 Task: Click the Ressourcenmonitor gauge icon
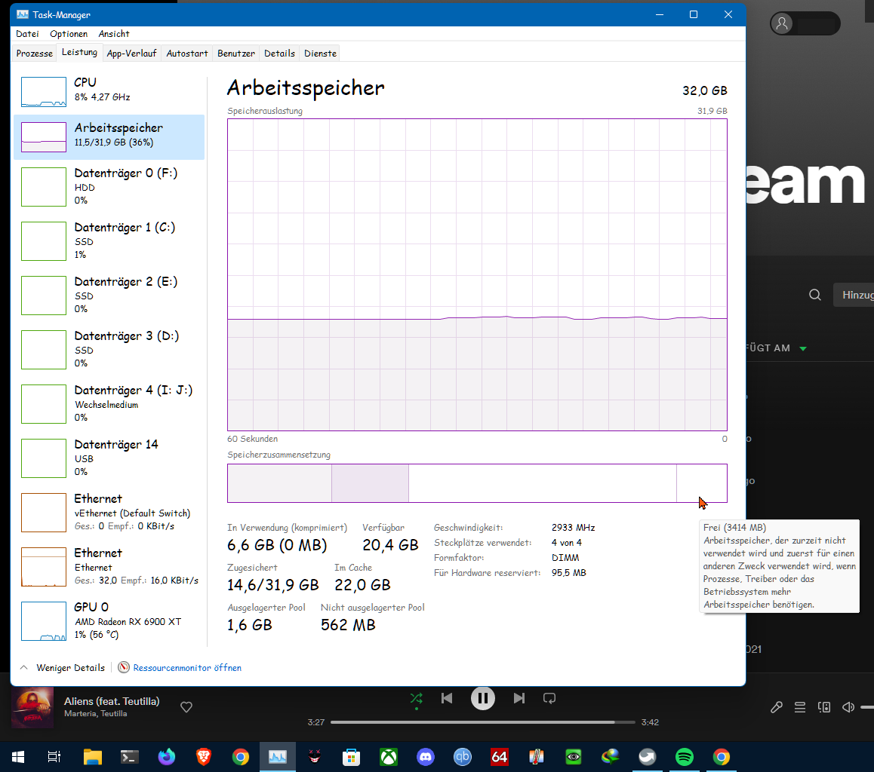click(x=124, y=667)
